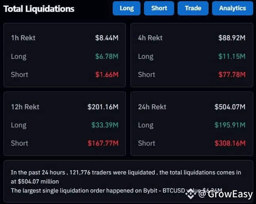The height and width of the screenshot is (204, 256).
Task: Click the 12h Long value $33.39M
Action: click(105, 125)
